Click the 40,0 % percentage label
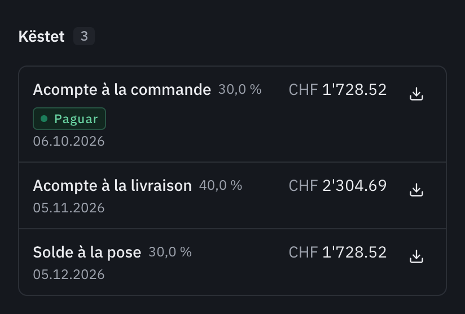Viewport: 465px width, 314px height. 221,185
